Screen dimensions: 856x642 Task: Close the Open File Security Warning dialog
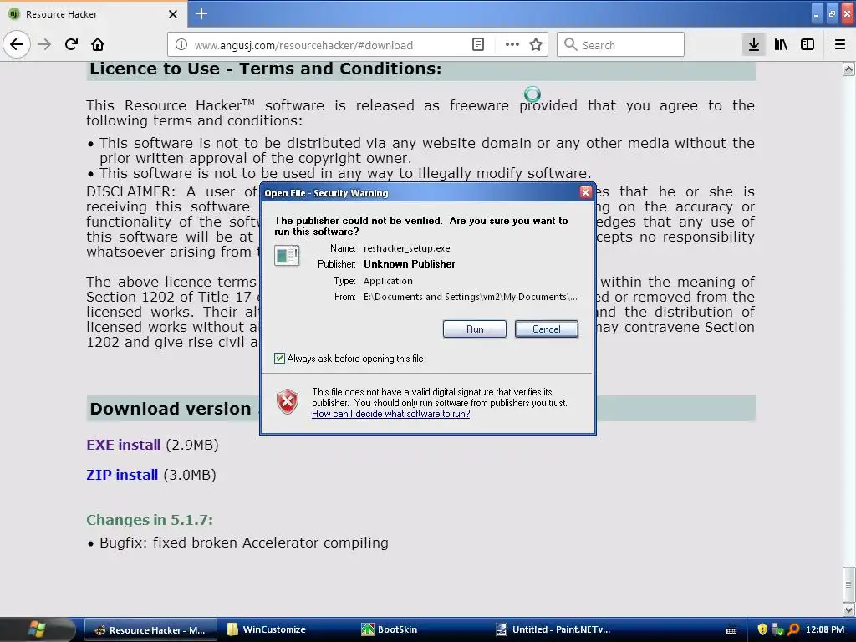tap(585, 192)
